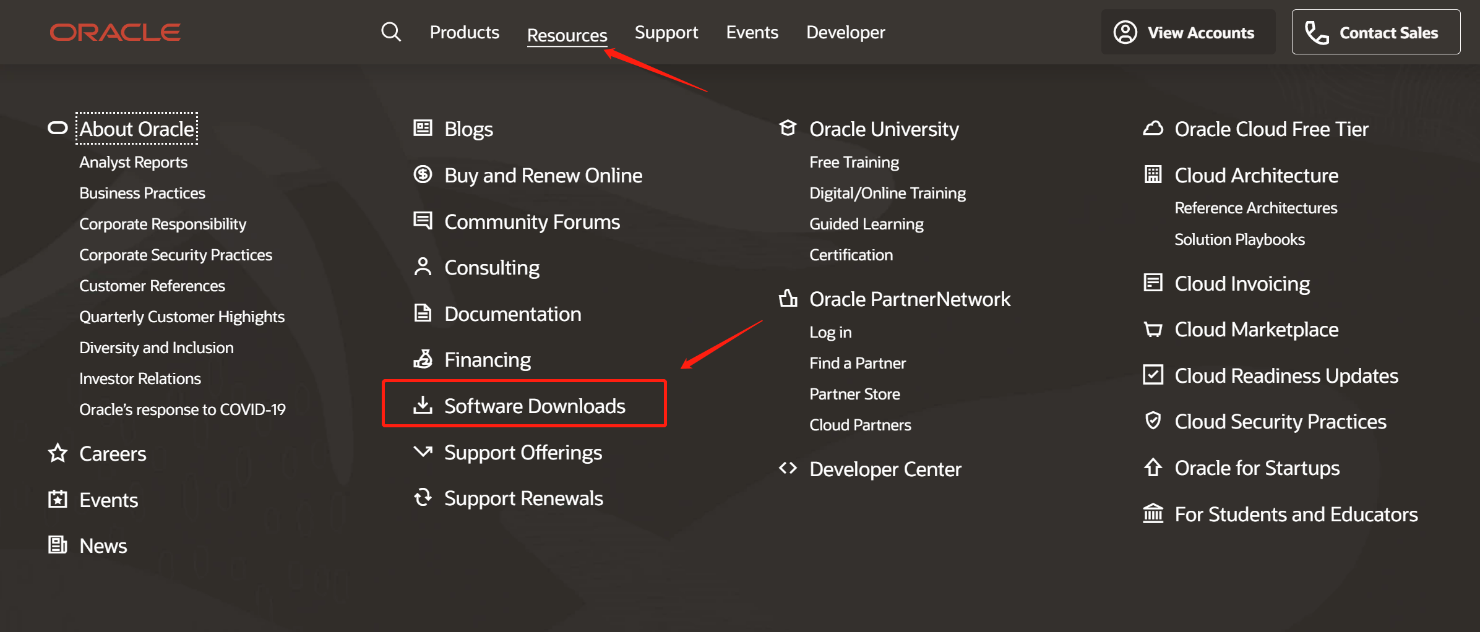Image resolution: width=1480 pixels, height=632 pixels.
Task: Open Find a Partner link
Action: point(858,363)
